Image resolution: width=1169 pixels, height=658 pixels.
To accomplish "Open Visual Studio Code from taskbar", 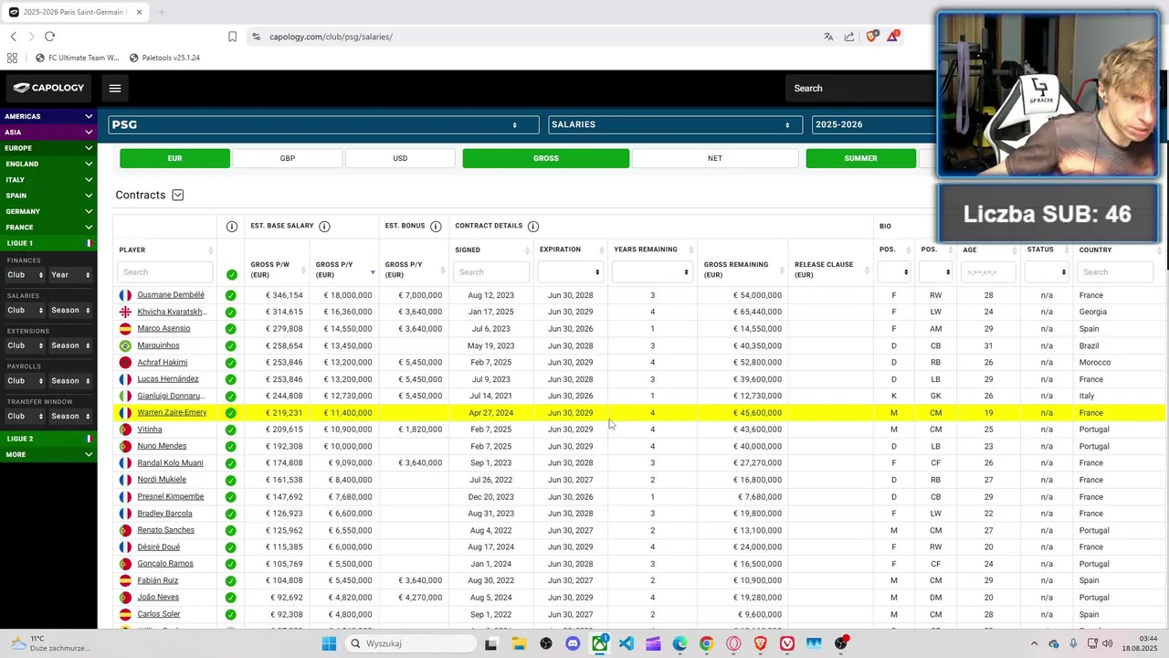I will tap(626, 643).
